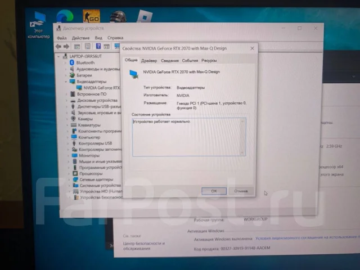The image size is (360, 270).
Task: Click the Сетевые адаптеры network icon
Action: 75,179
